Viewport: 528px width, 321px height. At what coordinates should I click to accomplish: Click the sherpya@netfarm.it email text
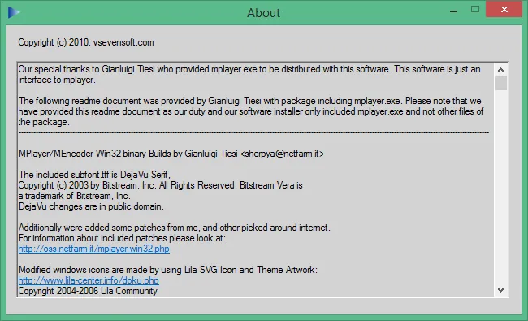coord(282,154)
